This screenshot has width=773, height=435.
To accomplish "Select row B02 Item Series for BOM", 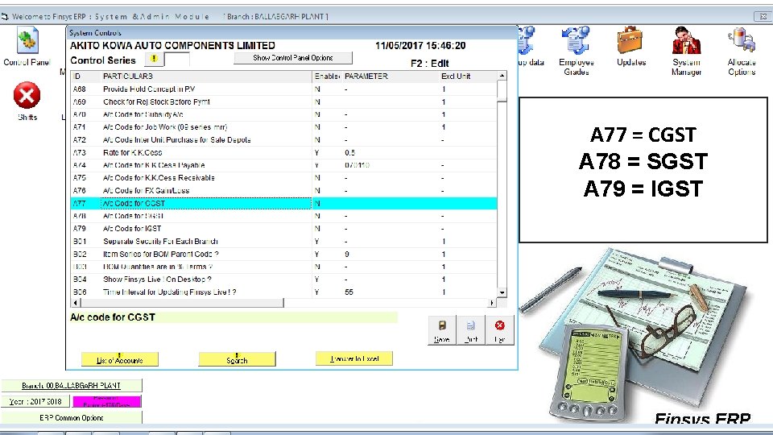I will pyautogui.click(x=284, y=255).
